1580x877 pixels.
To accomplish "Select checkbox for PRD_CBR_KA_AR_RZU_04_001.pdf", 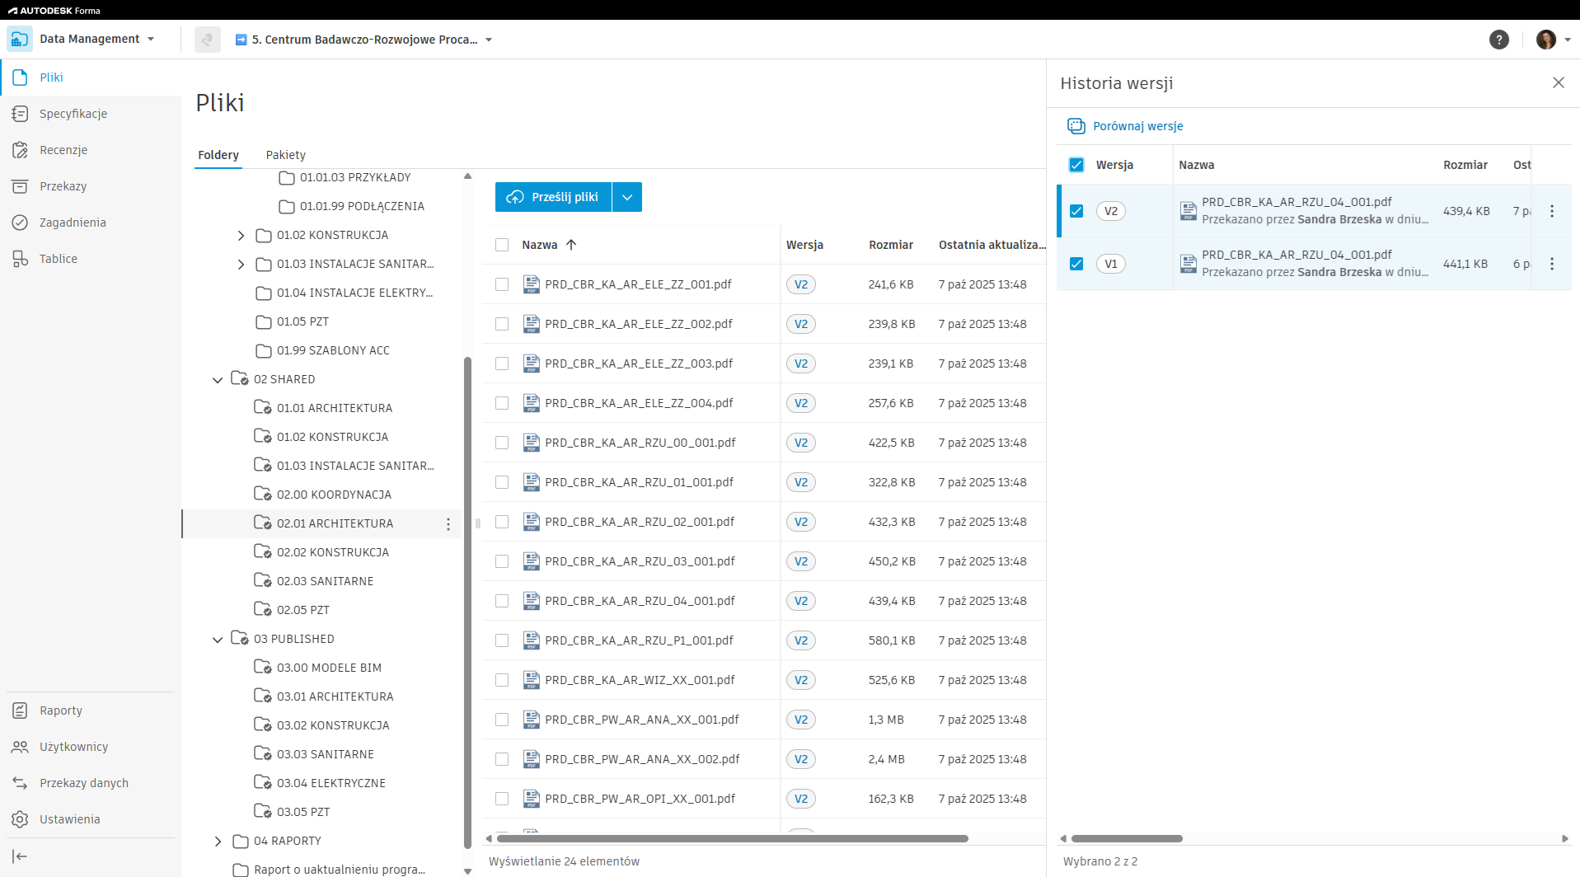I will coord(502,601).
